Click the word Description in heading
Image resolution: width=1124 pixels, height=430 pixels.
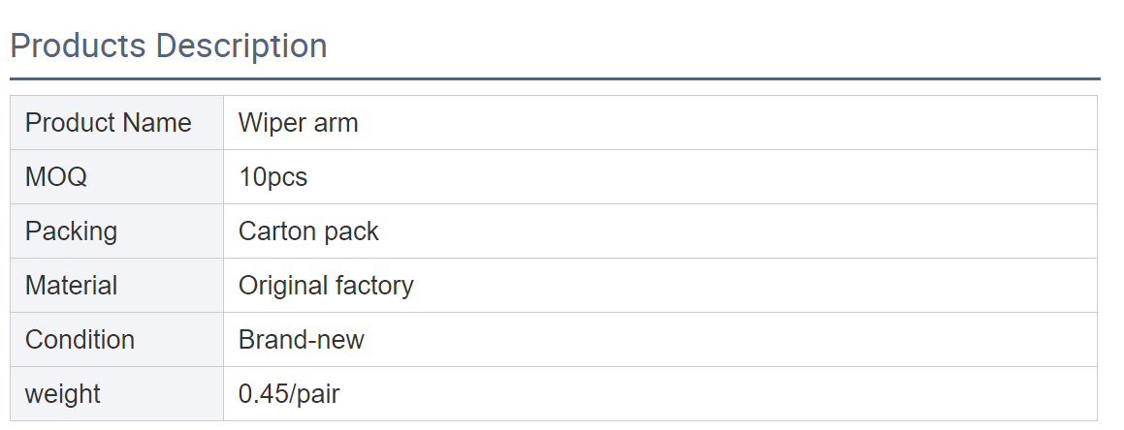(x=241, y=46)
